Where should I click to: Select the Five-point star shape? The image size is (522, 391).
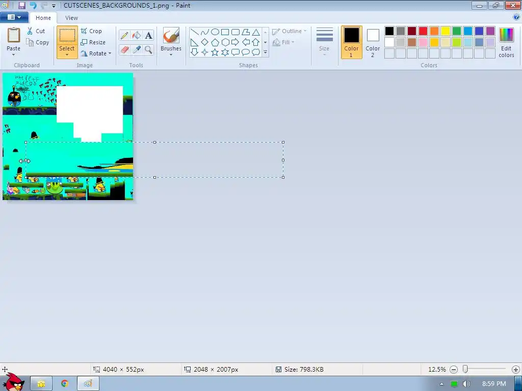215,52
